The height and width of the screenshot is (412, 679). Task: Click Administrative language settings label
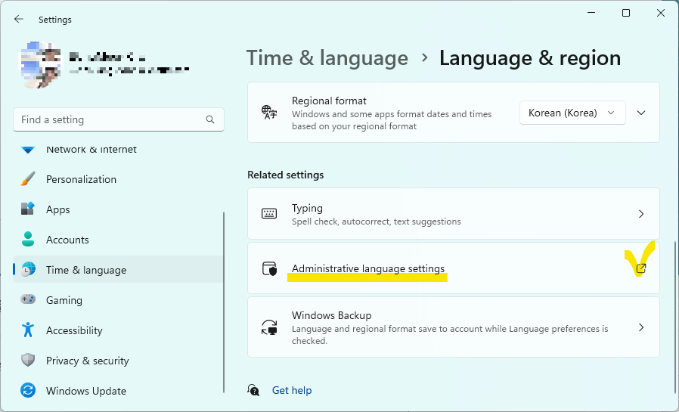(368, 268)
